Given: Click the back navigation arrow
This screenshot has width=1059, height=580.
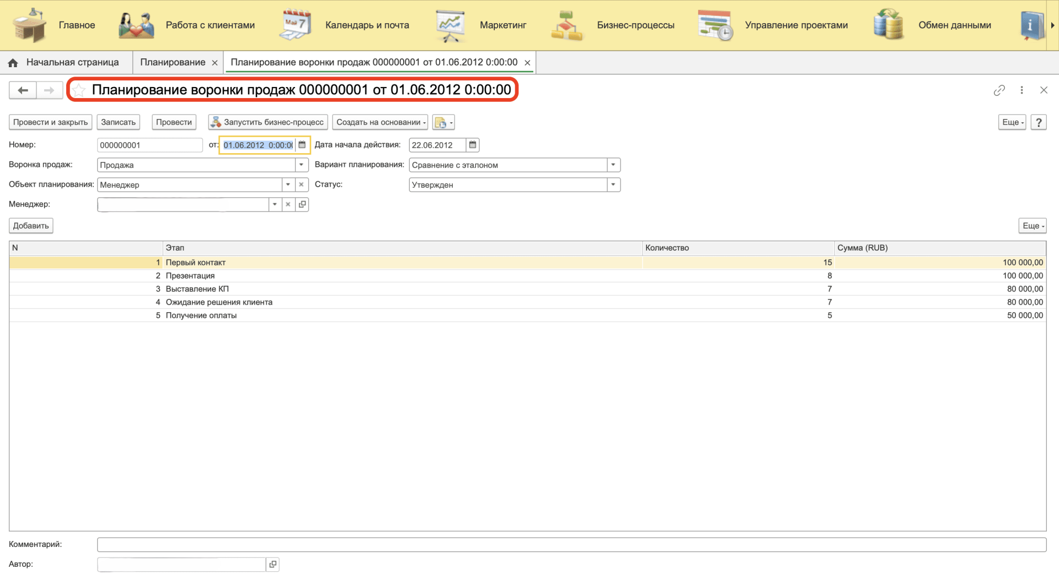Looking at the screenshot, I should pyautogui.click(x=23, y=90).
